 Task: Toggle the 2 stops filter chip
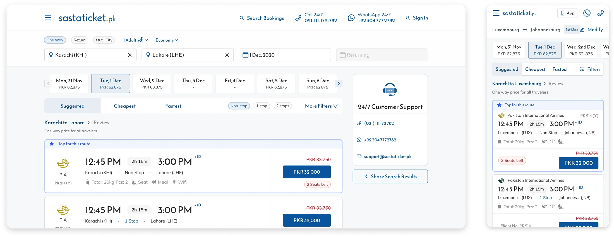[283, 106]
